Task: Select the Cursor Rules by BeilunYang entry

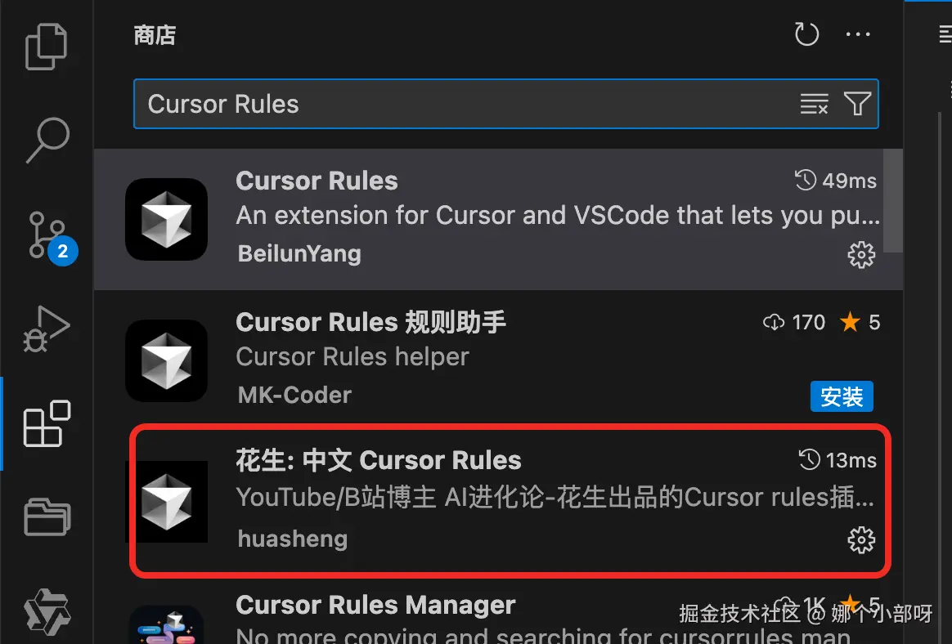Action: tap(498, 219)
